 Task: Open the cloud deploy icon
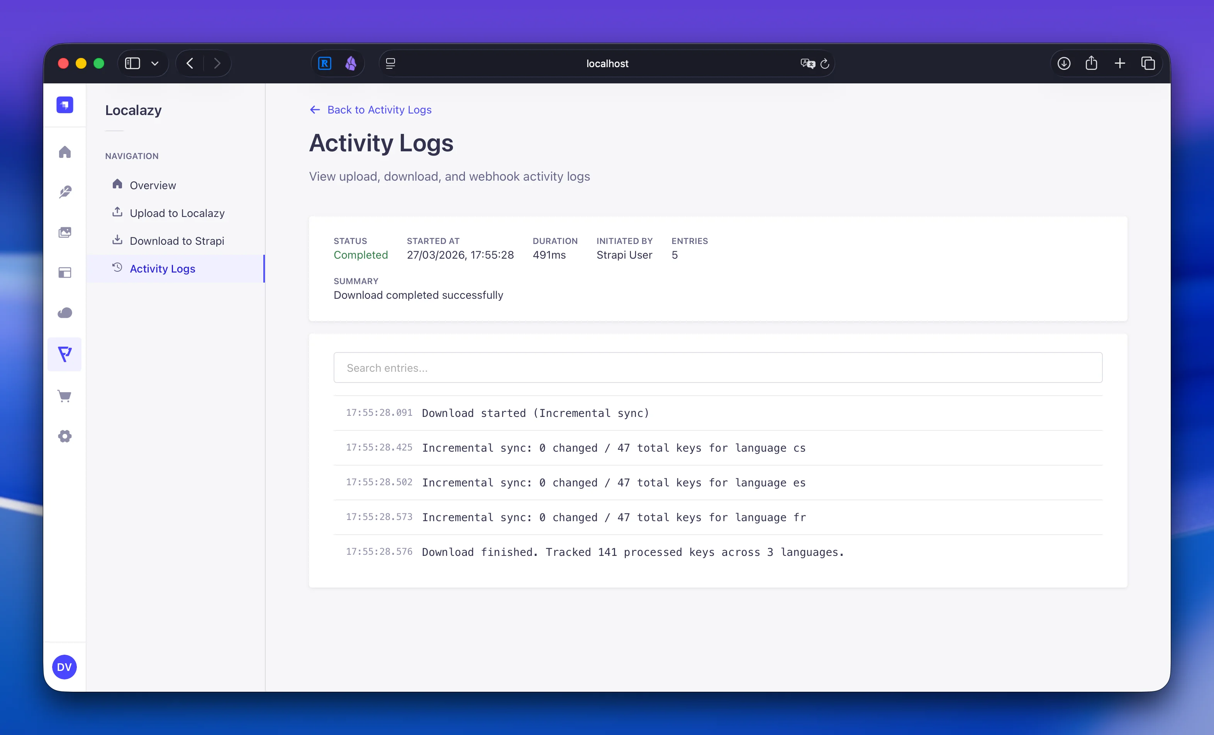(64, 313)
